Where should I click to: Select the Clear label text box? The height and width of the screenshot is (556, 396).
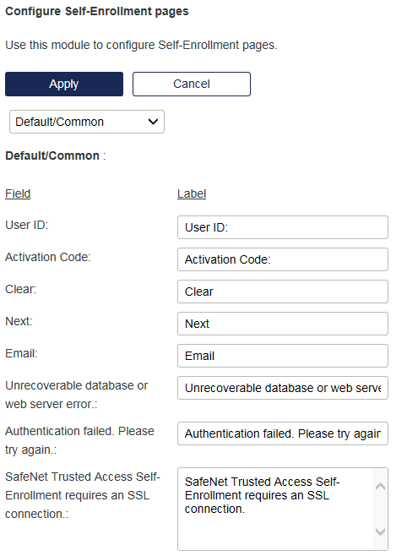(x=283, y=292)
